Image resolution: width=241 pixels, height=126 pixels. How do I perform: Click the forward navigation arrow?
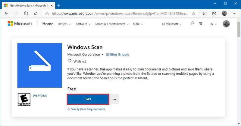coord(16,13)
